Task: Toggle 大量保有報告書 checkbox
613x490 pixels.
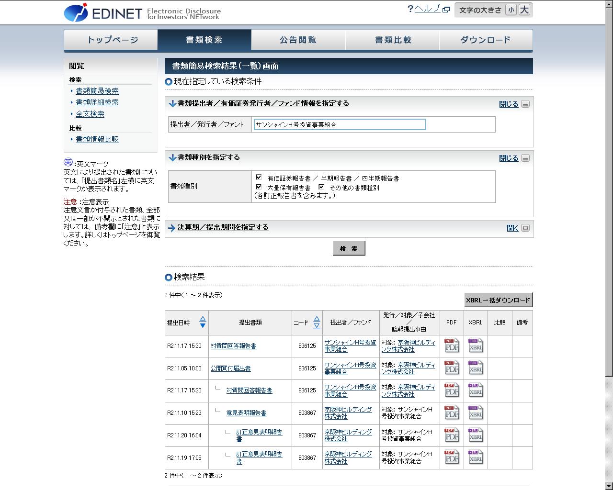Action: [x=259, y=187]
